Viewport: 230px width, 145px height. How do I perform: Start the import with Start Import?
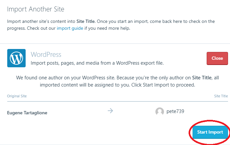(x=210, y=132)
